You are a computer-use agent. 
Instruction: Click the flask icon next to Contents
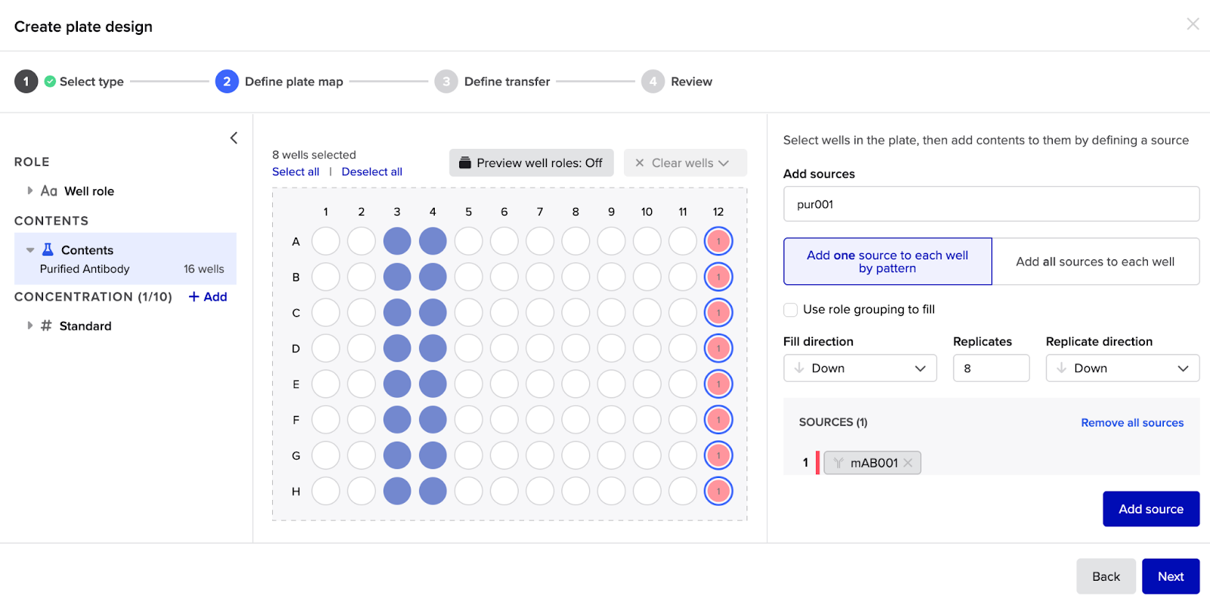click(x=48, y=250)
